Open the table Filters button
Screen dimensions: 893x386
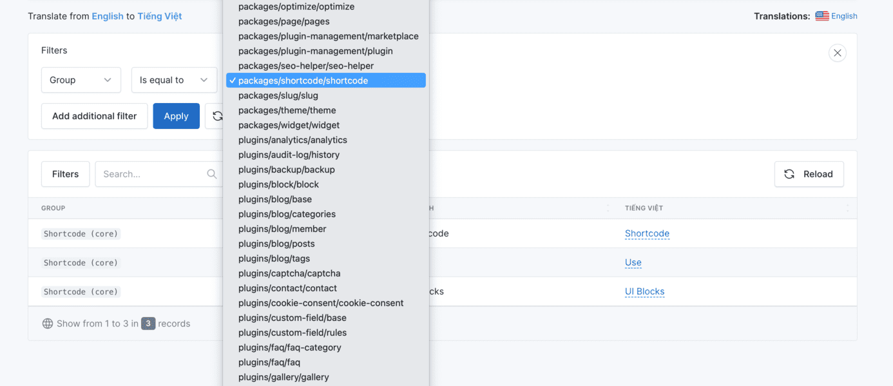[x=65, y=174]
